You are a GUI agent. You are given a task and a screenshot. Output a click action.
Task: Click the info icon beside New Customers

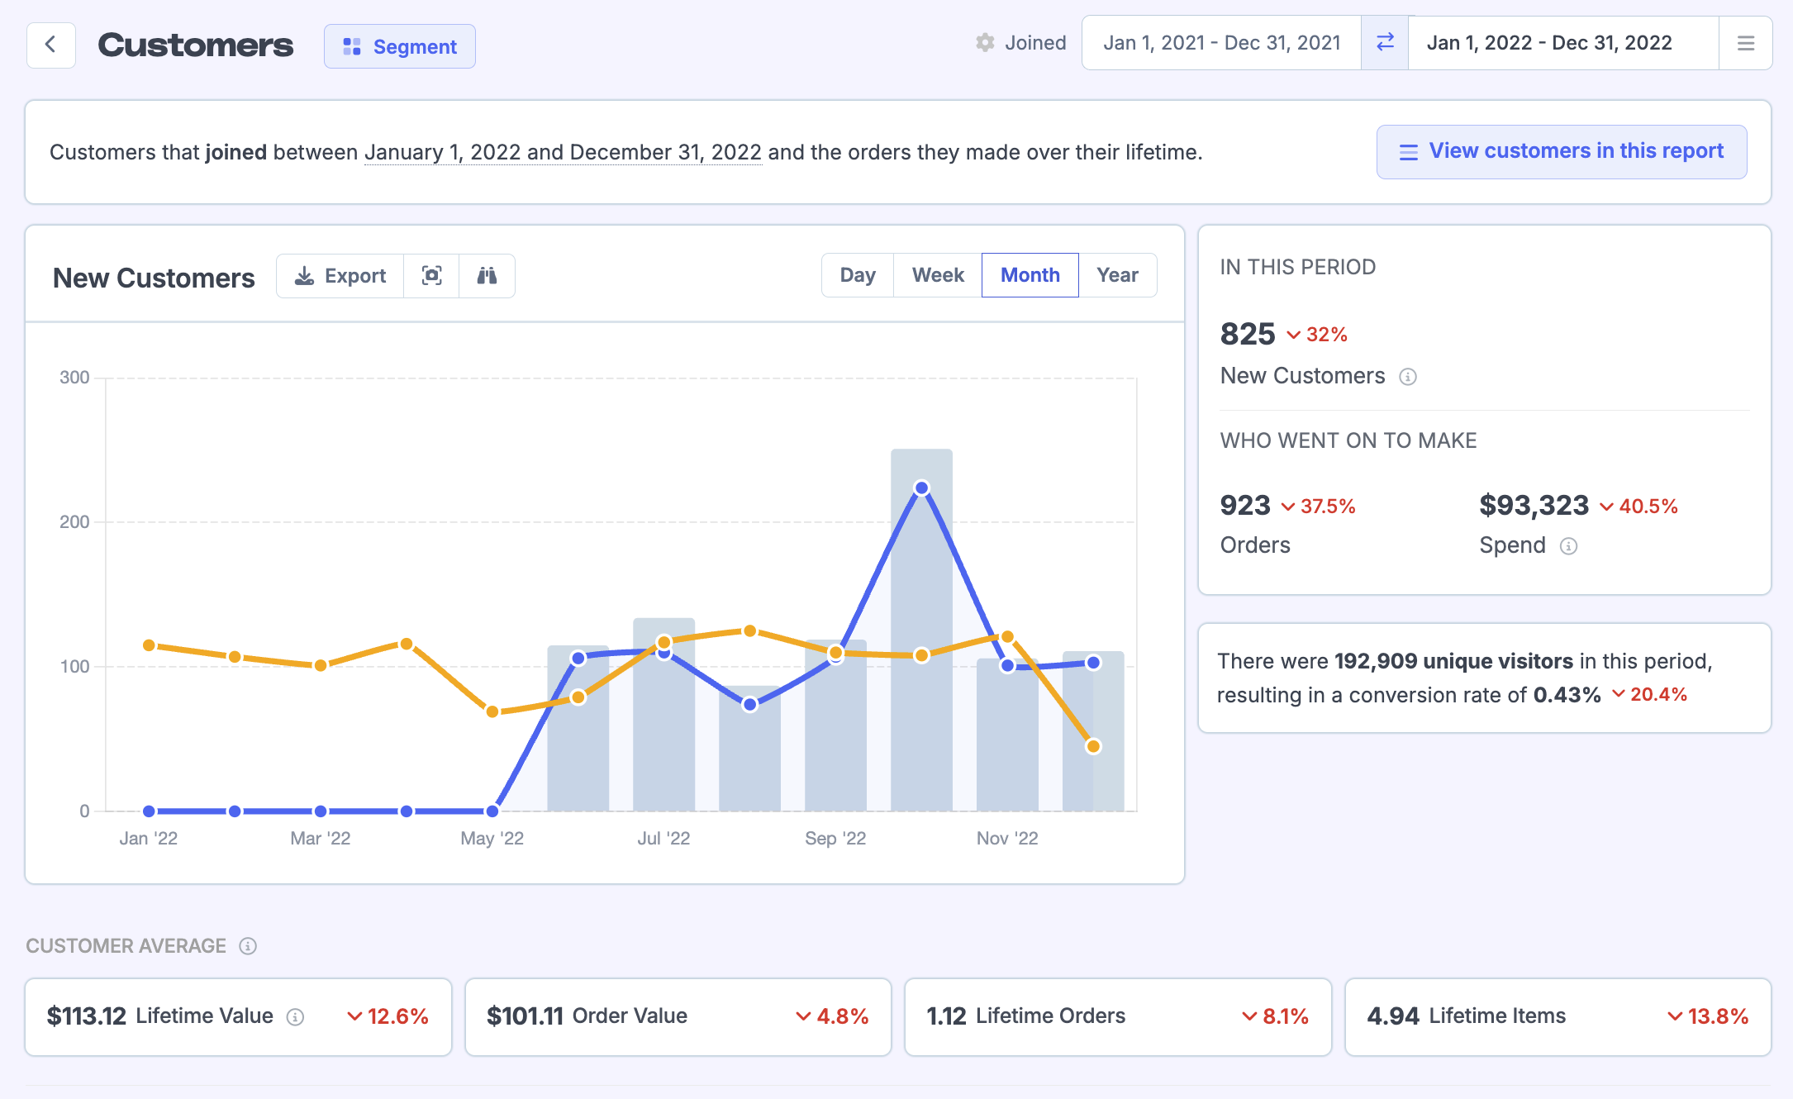coord(1408,377)
